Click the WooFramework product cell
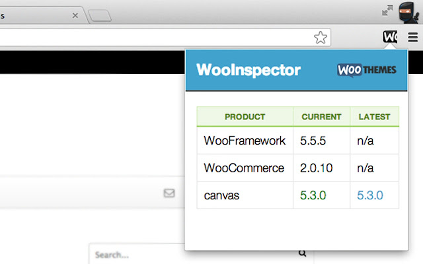 tap(245, 141)
